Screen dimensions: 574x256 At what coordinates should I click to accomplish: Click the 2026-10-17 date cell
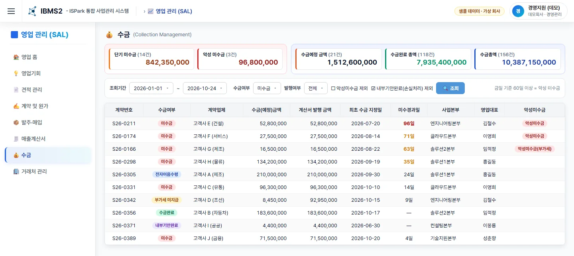point(366,213)
